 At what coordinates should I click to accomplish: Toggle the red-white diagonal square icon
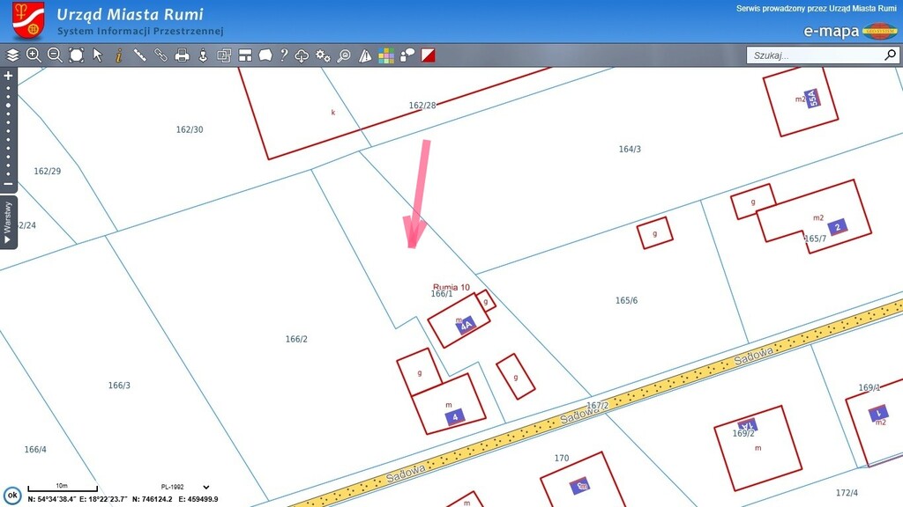click(429, 55)
